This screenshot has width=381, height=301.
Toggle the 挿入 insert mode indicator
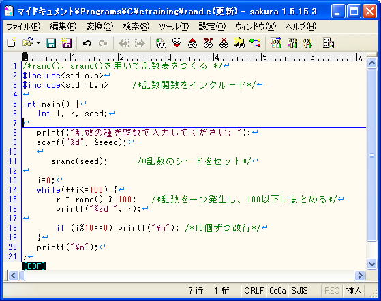coord(354,291)
